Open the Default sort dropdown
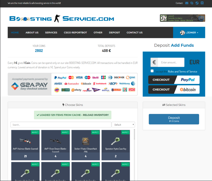This screenshot has width=212, height=181. click(x=123, y=125)
